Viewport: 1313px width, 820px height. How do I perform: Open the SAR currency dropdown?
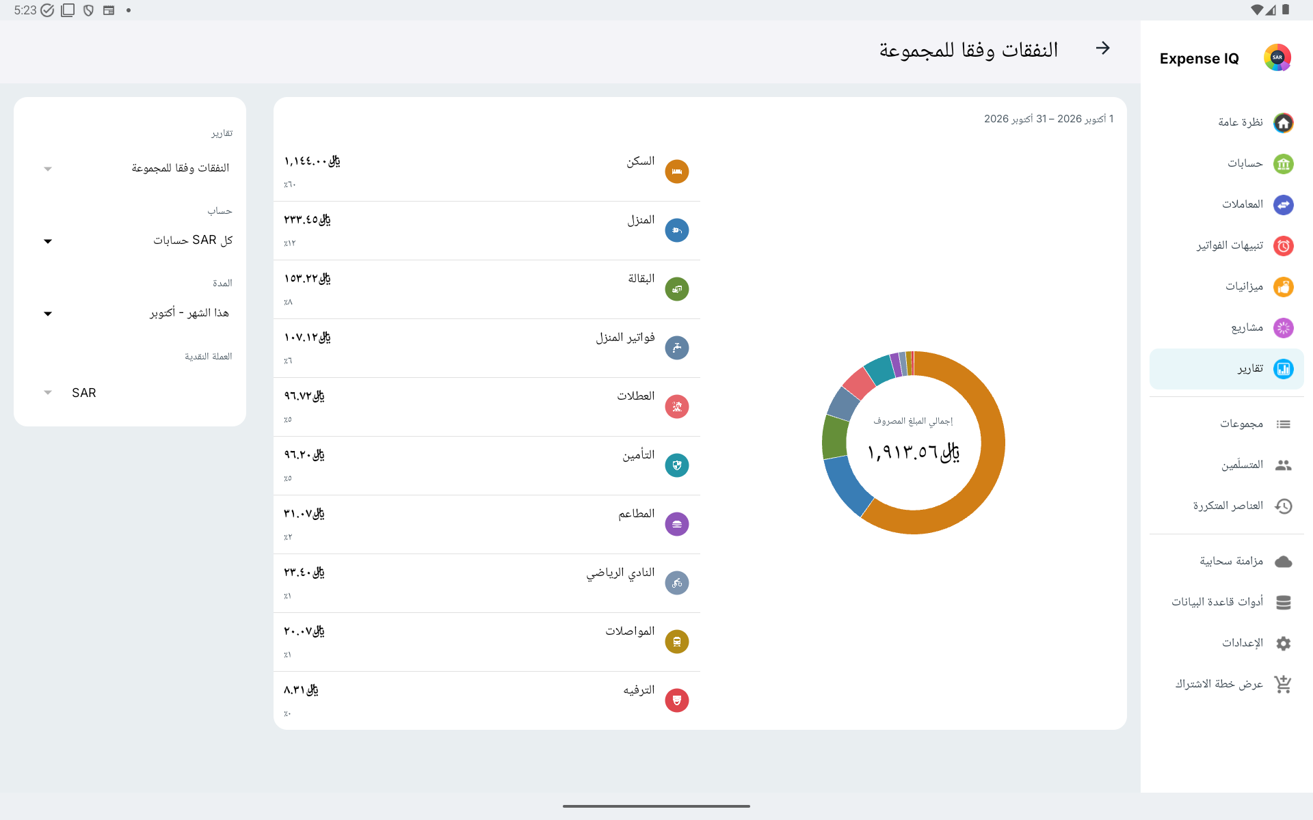coord(137,393)
